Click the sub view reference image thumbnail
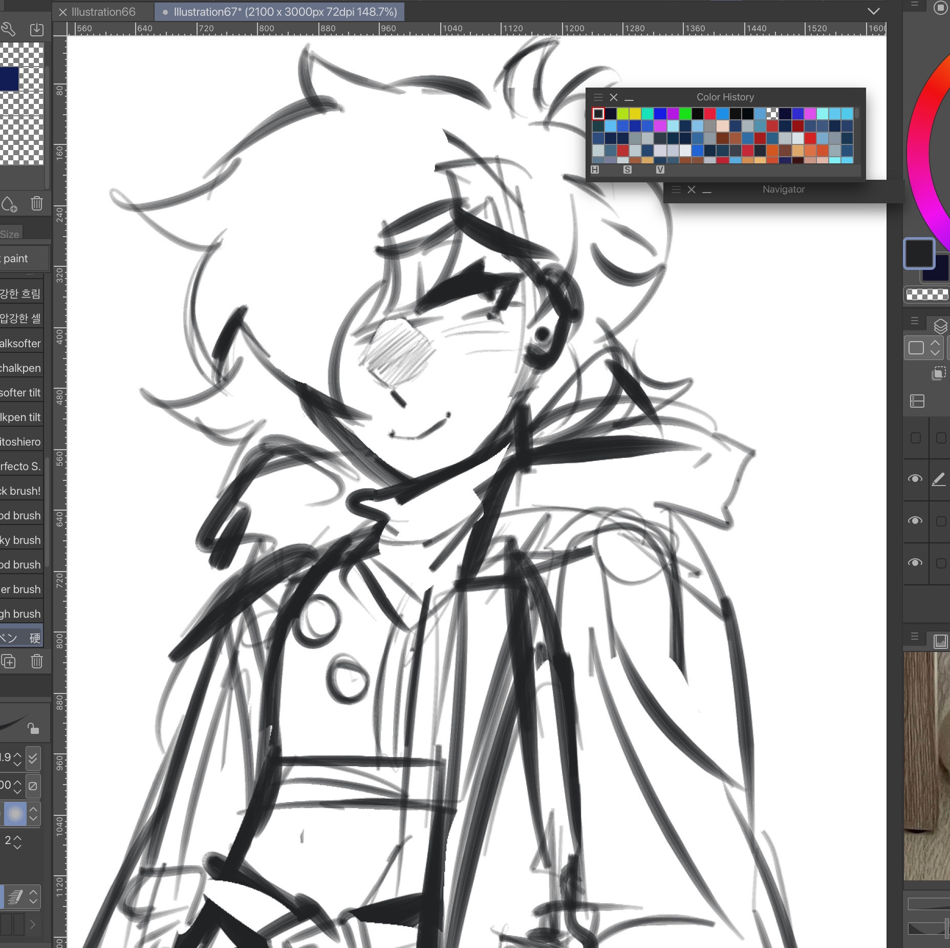This screenshot has width=950, height=948. click(927, 766)
